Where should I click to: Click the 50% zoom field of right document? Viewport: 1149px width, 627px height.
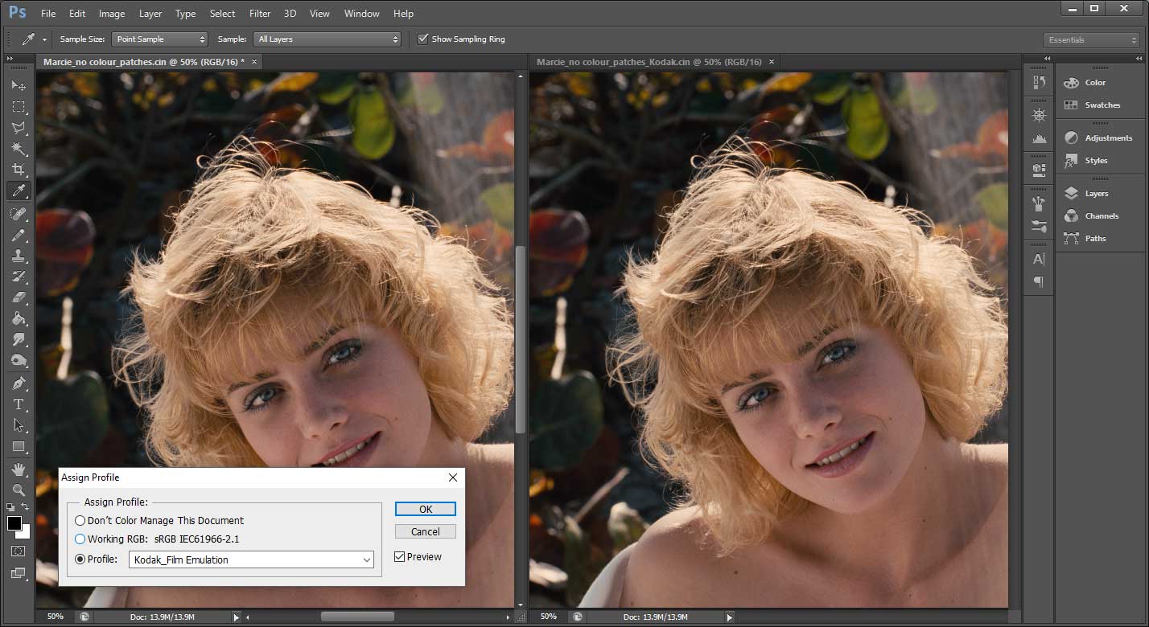(x=548, y=617)
